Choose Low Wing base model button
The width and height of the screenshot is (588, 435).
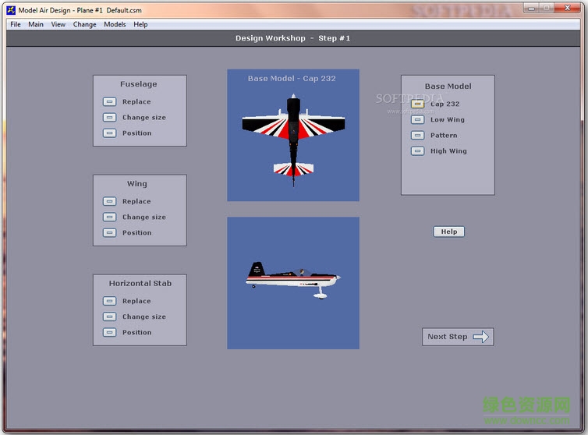point(418,119)
